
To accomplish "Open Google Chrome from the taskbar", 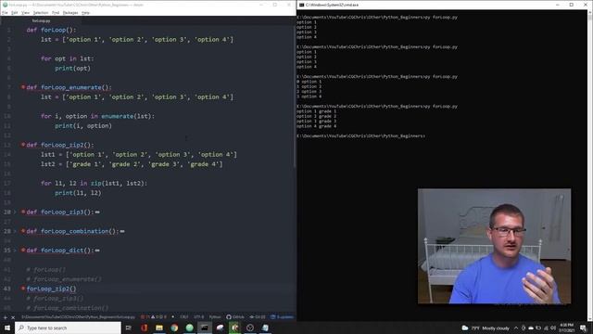I will 174,328.
